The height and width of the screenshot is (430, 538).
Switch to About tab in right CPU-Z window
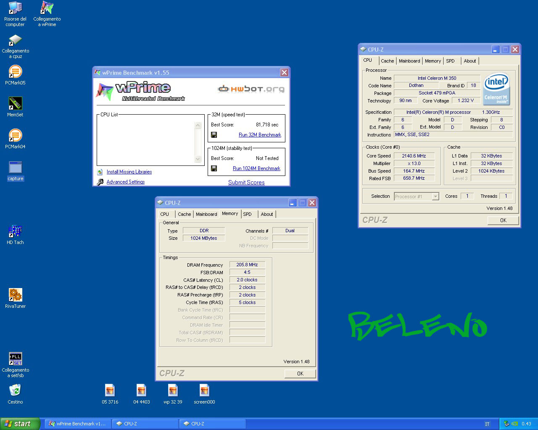[470, 61]
